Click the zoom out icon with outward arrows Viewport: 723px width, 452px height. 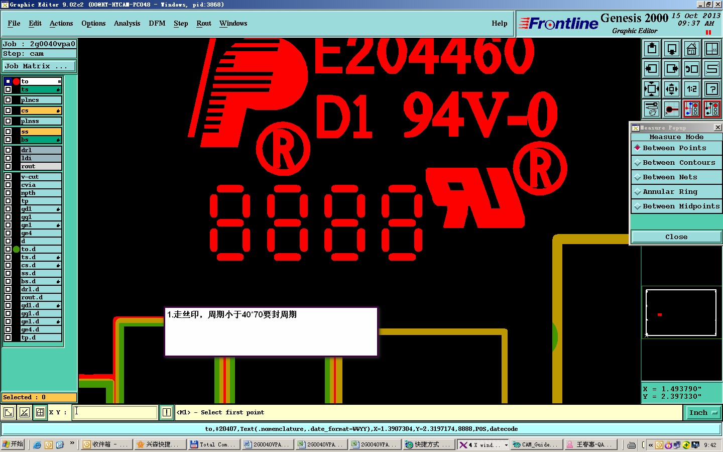click(672, 89)
